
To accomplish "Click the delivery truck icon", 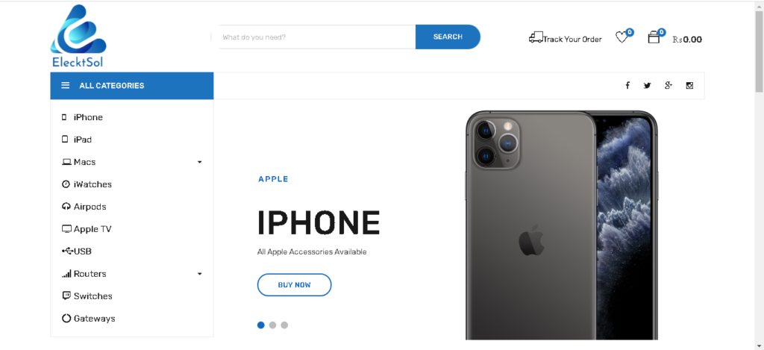I will pyautogui.click(x=536, y=37).
